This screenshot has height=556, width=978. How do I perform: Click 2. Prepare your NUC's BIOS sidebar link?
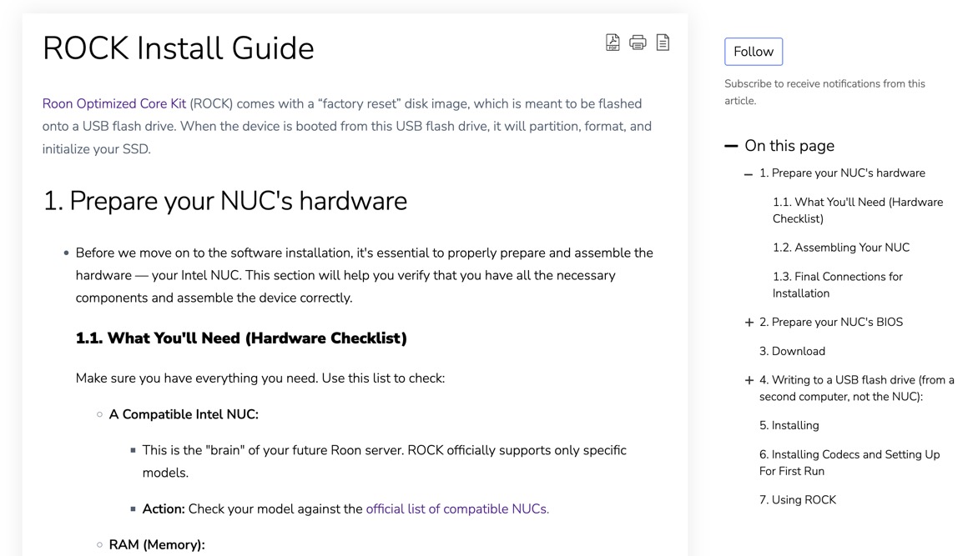pyautogui.click(x=831, y=322)
